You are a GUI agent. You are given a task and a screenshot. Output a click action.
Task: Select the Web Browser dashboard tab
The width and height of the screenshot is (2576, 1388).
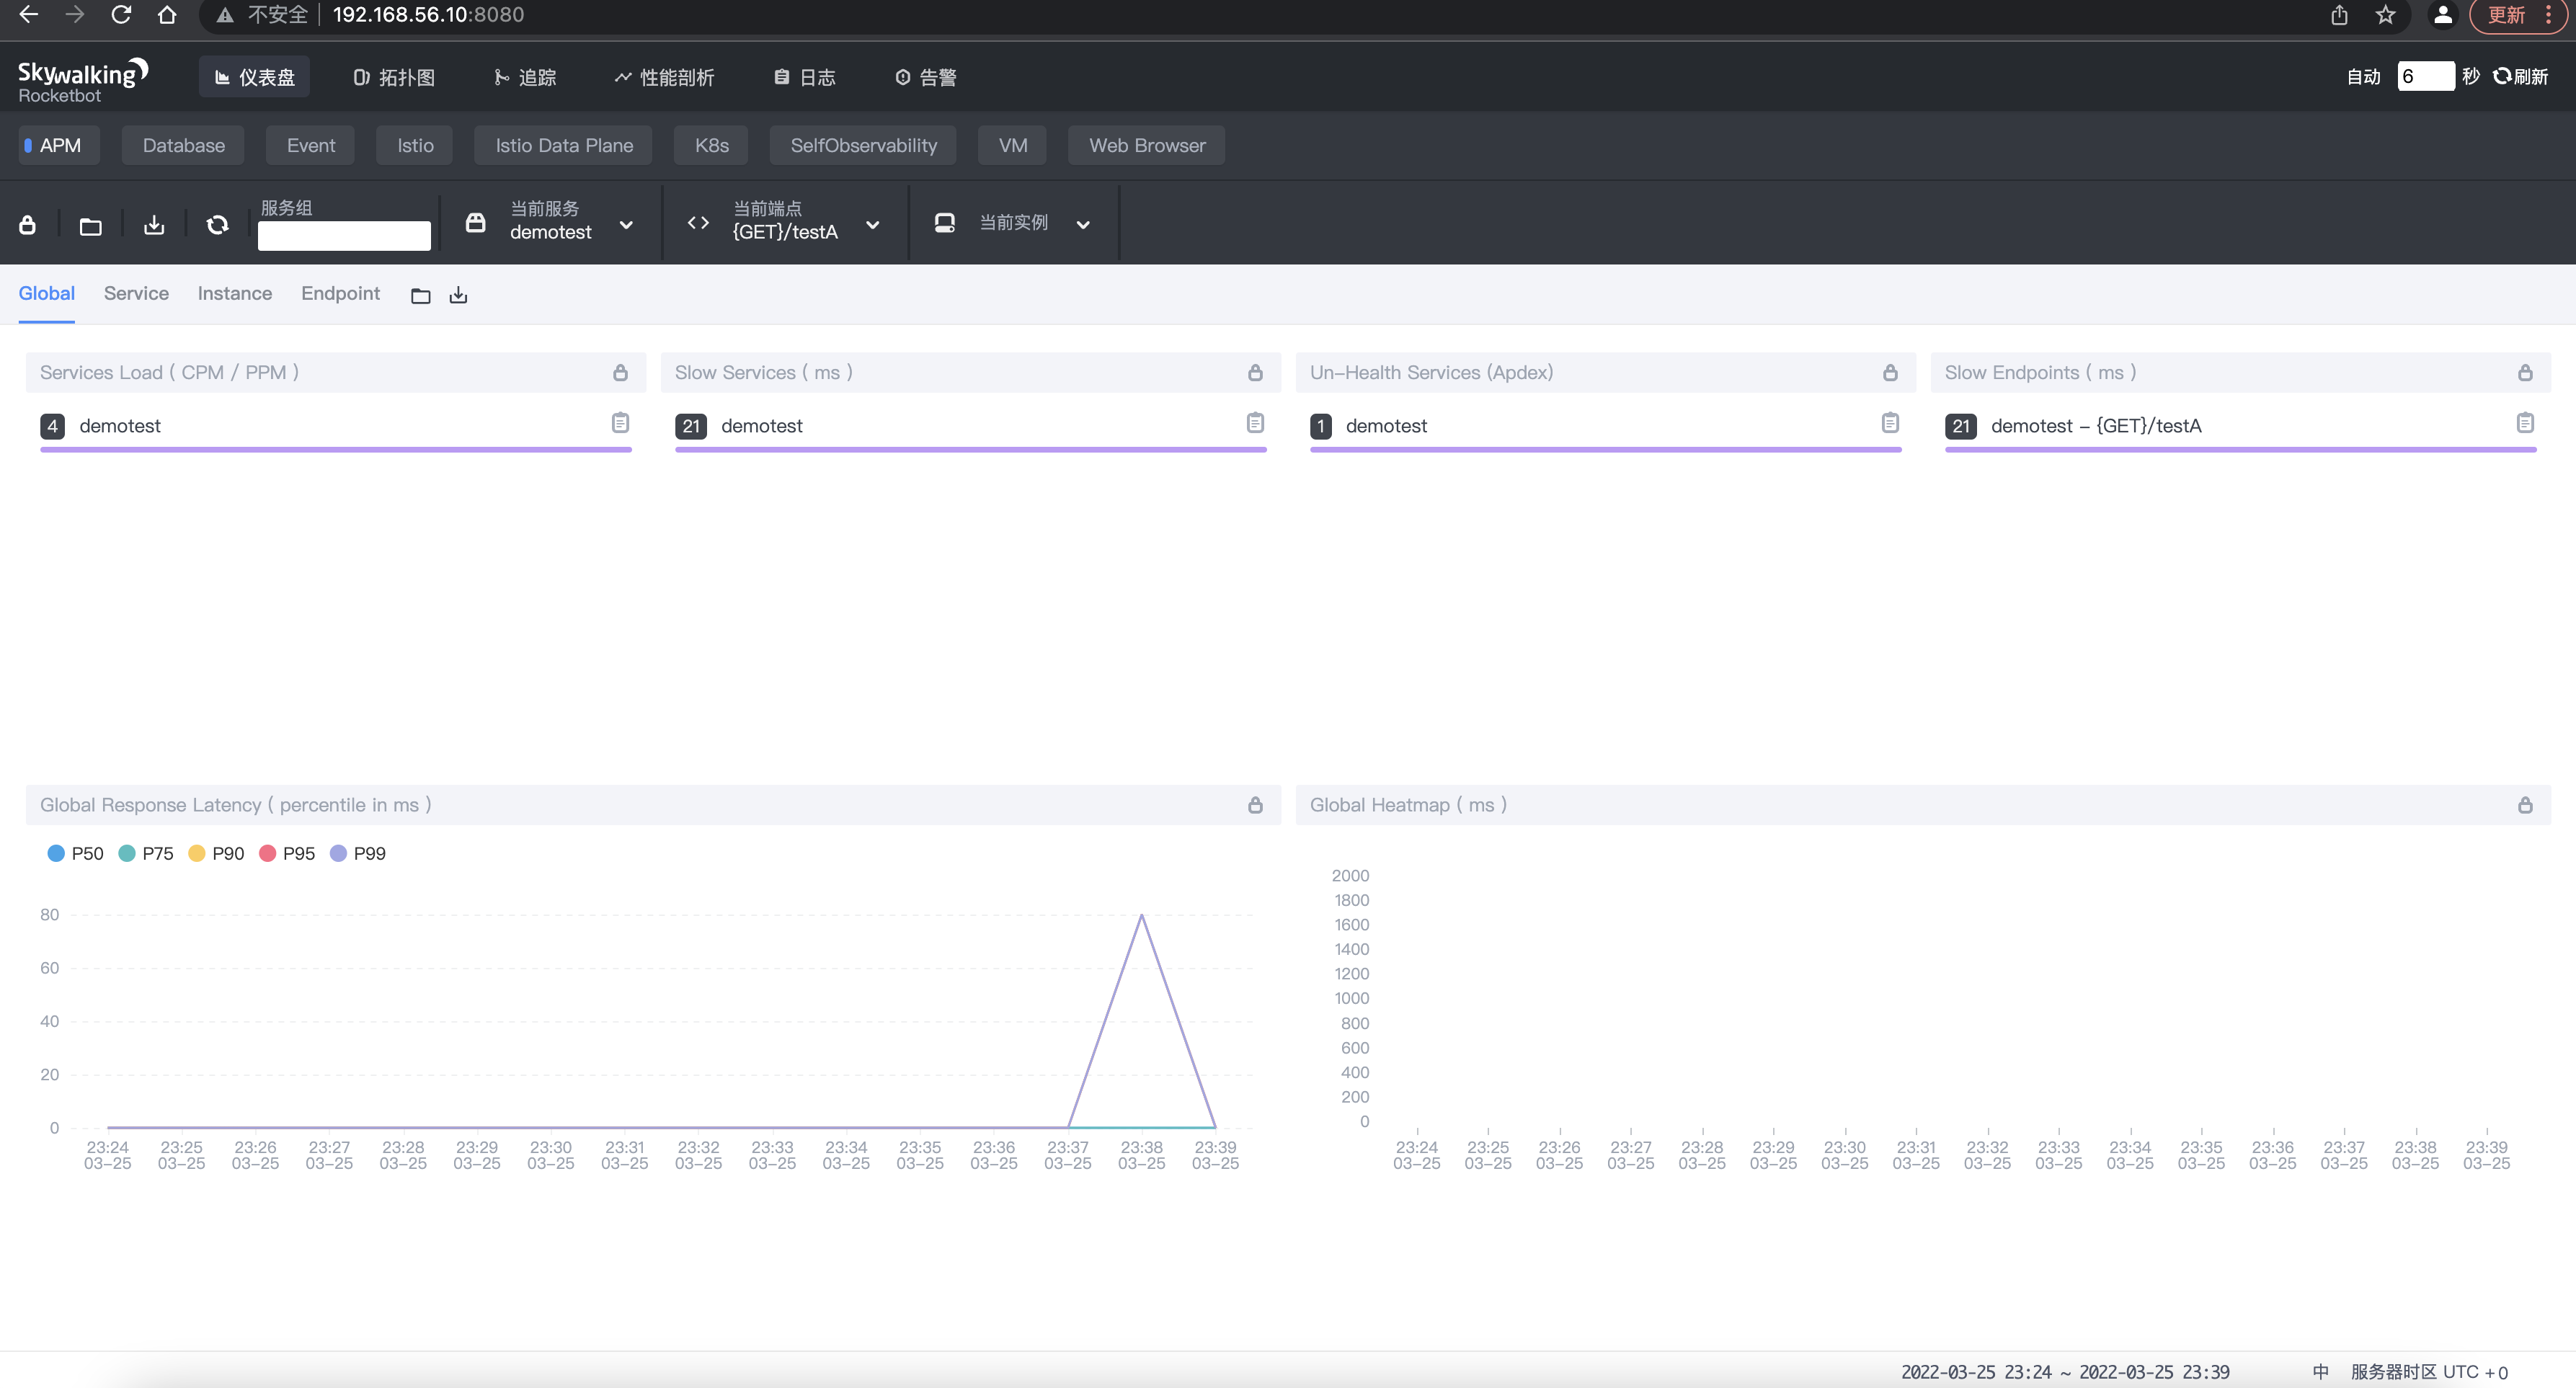[x=1146, y=145]
